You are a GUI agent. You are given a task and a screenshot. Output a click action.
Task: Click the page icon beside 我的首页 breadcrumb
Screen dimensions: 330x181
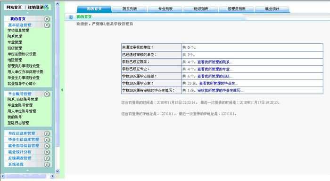[71, 17]
